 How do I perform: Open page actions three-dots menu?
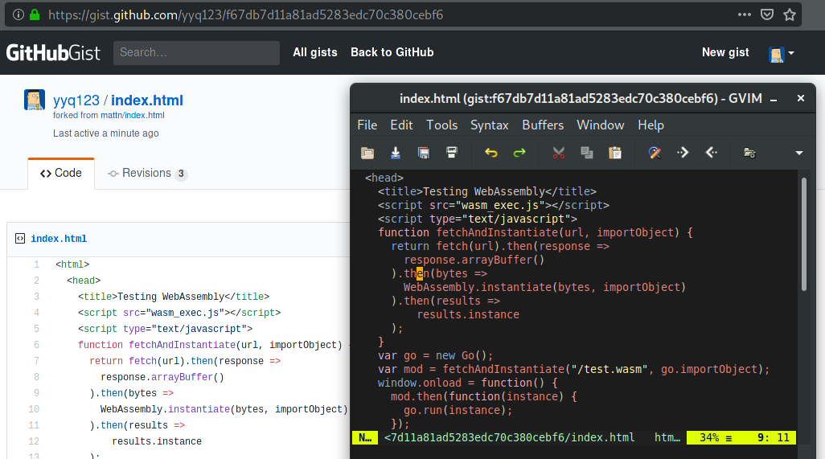click(x=745, y=14)
